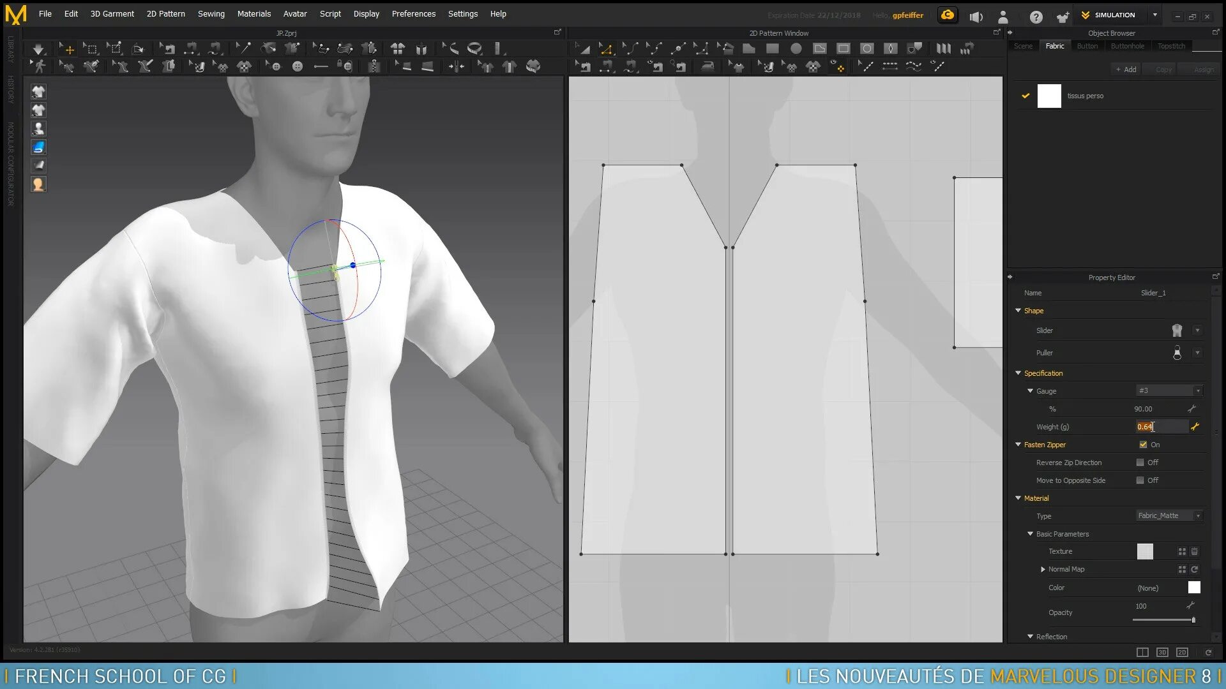Screen dimensions: 1226x689
Task: Select the Steam iron tool
Action: pos(708,66)
